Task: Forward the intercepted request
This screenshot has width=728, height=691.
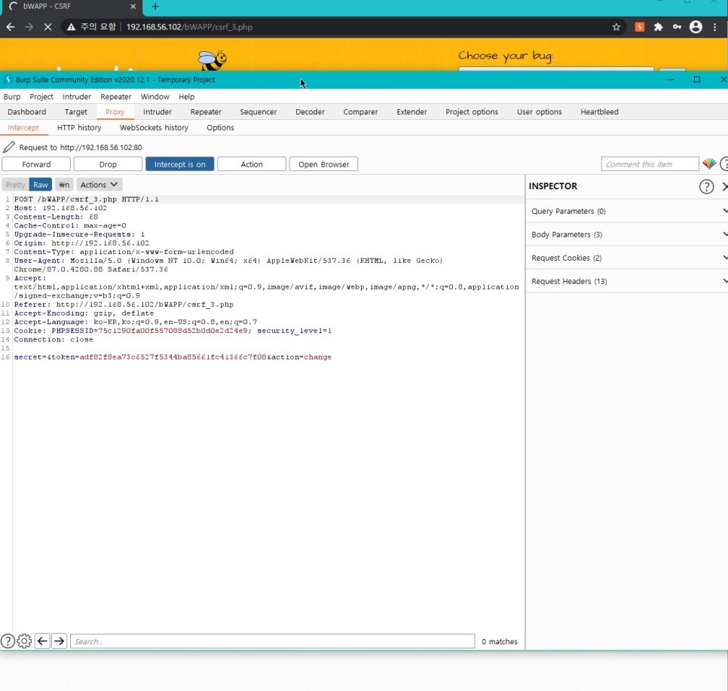Action: tap(36, 164)
